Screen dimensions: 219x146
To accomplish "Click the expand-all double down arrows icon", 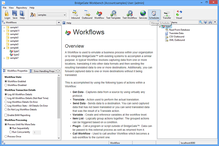I will point(206,22).
